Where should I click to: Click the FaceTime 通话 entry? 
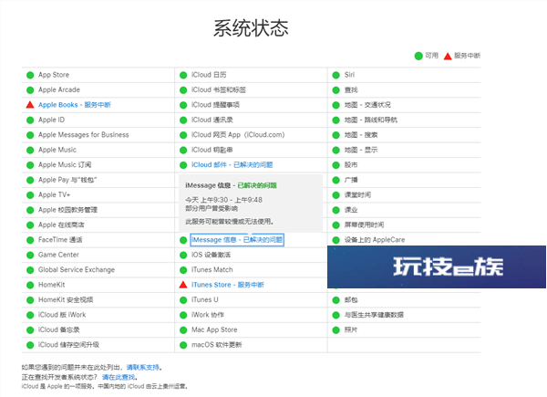coord(60,240)
